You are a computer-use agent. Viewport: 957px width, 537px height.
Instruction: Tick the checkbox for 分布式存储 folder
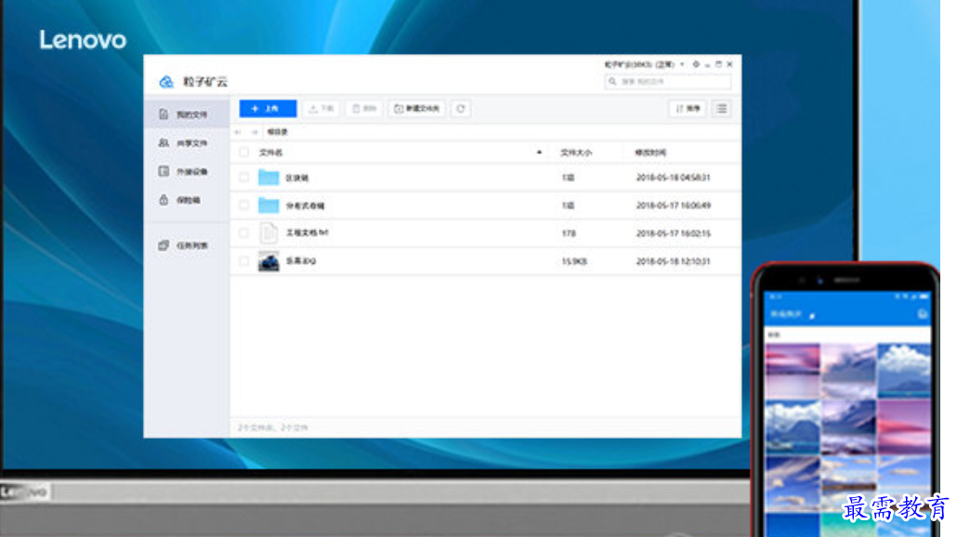tap(244, 205)
